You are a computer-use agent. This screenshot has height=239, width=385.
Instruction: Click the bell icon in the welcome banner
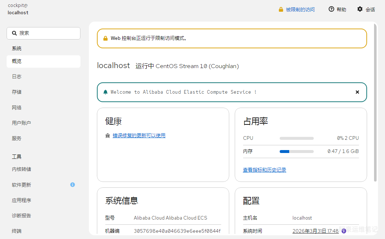click(x=105, y=92)
